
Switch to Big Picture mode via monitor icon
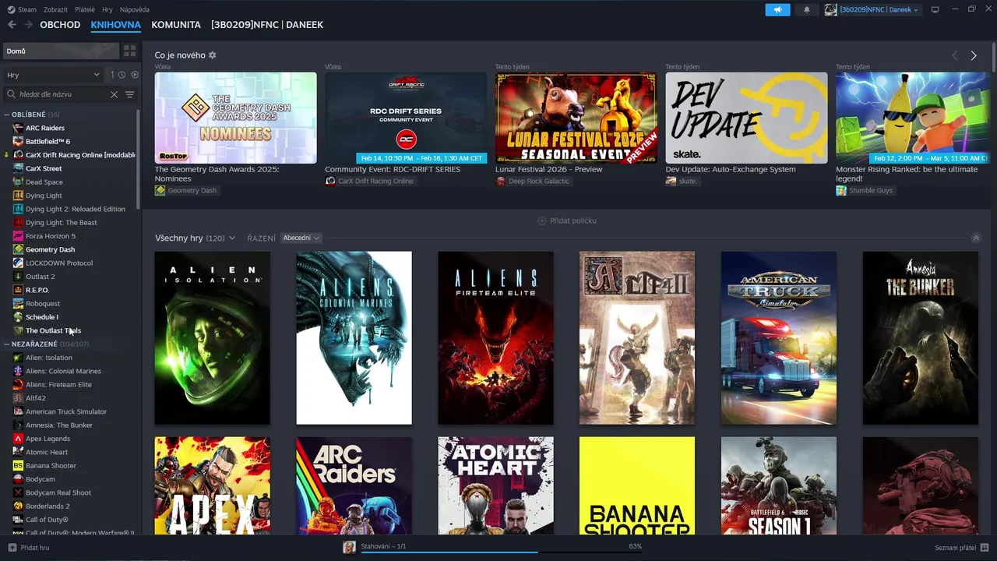click(935, 9)
